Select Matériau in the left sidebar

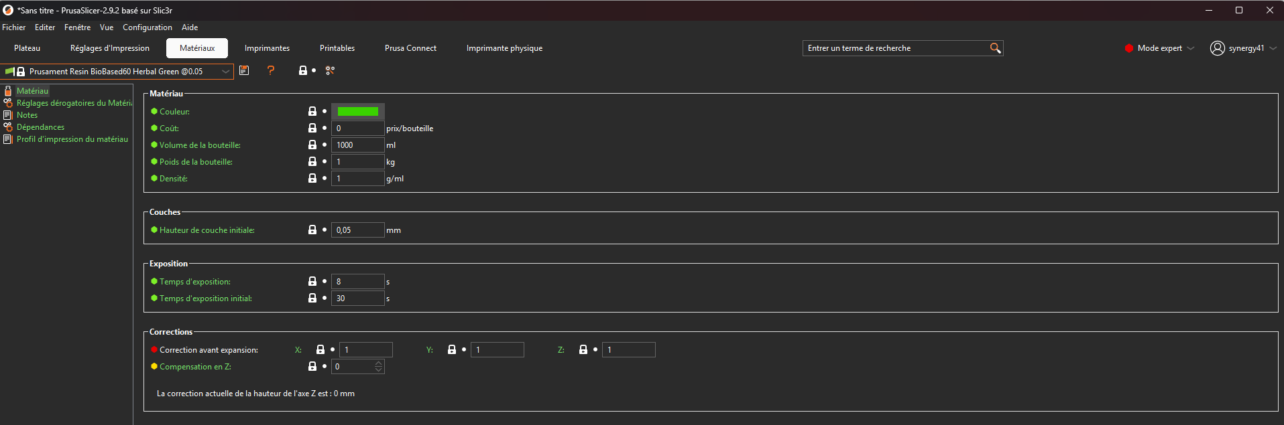click(32, 91)
